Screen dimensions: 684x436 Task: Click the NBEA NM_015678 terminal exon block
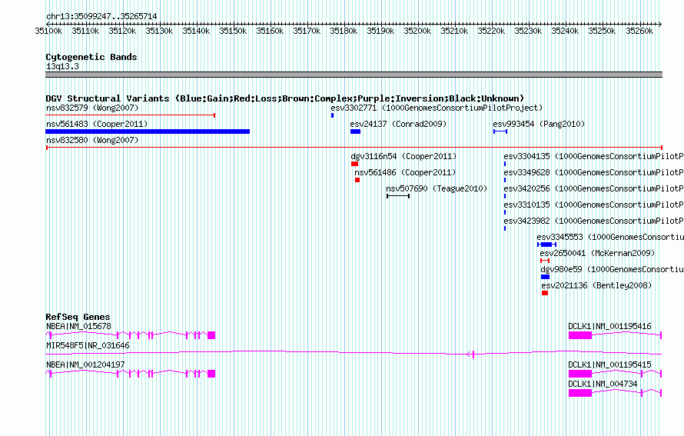click(211, 335)
